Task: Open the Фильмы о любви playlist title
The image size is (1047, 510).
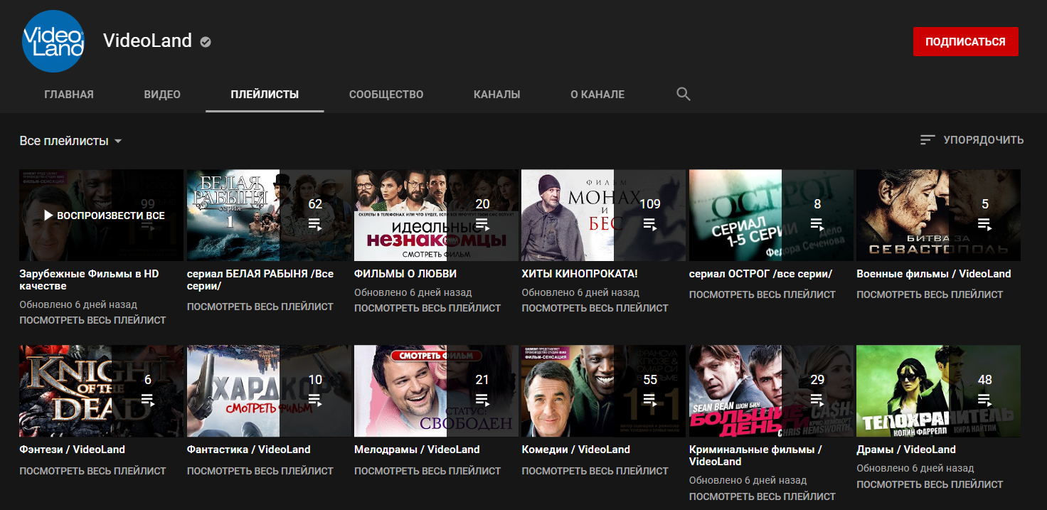Action: (x=405, y=274)
